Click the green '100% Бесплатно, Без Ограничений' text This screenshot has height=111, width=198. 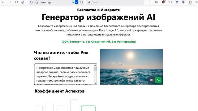pyautogui.click(x=98, y=42)
